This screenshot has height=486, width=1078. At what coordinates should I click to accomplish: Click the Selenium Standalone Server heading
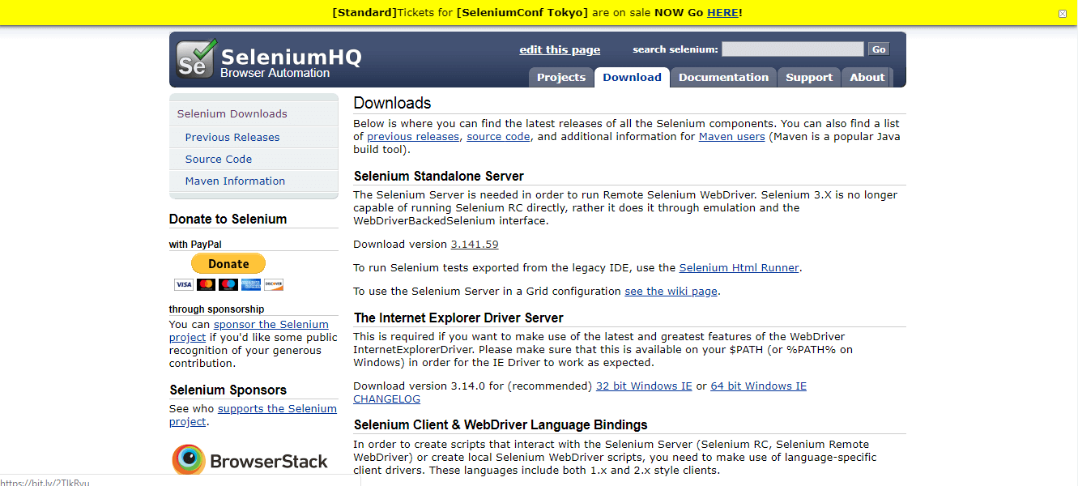(x=439, y=176)
